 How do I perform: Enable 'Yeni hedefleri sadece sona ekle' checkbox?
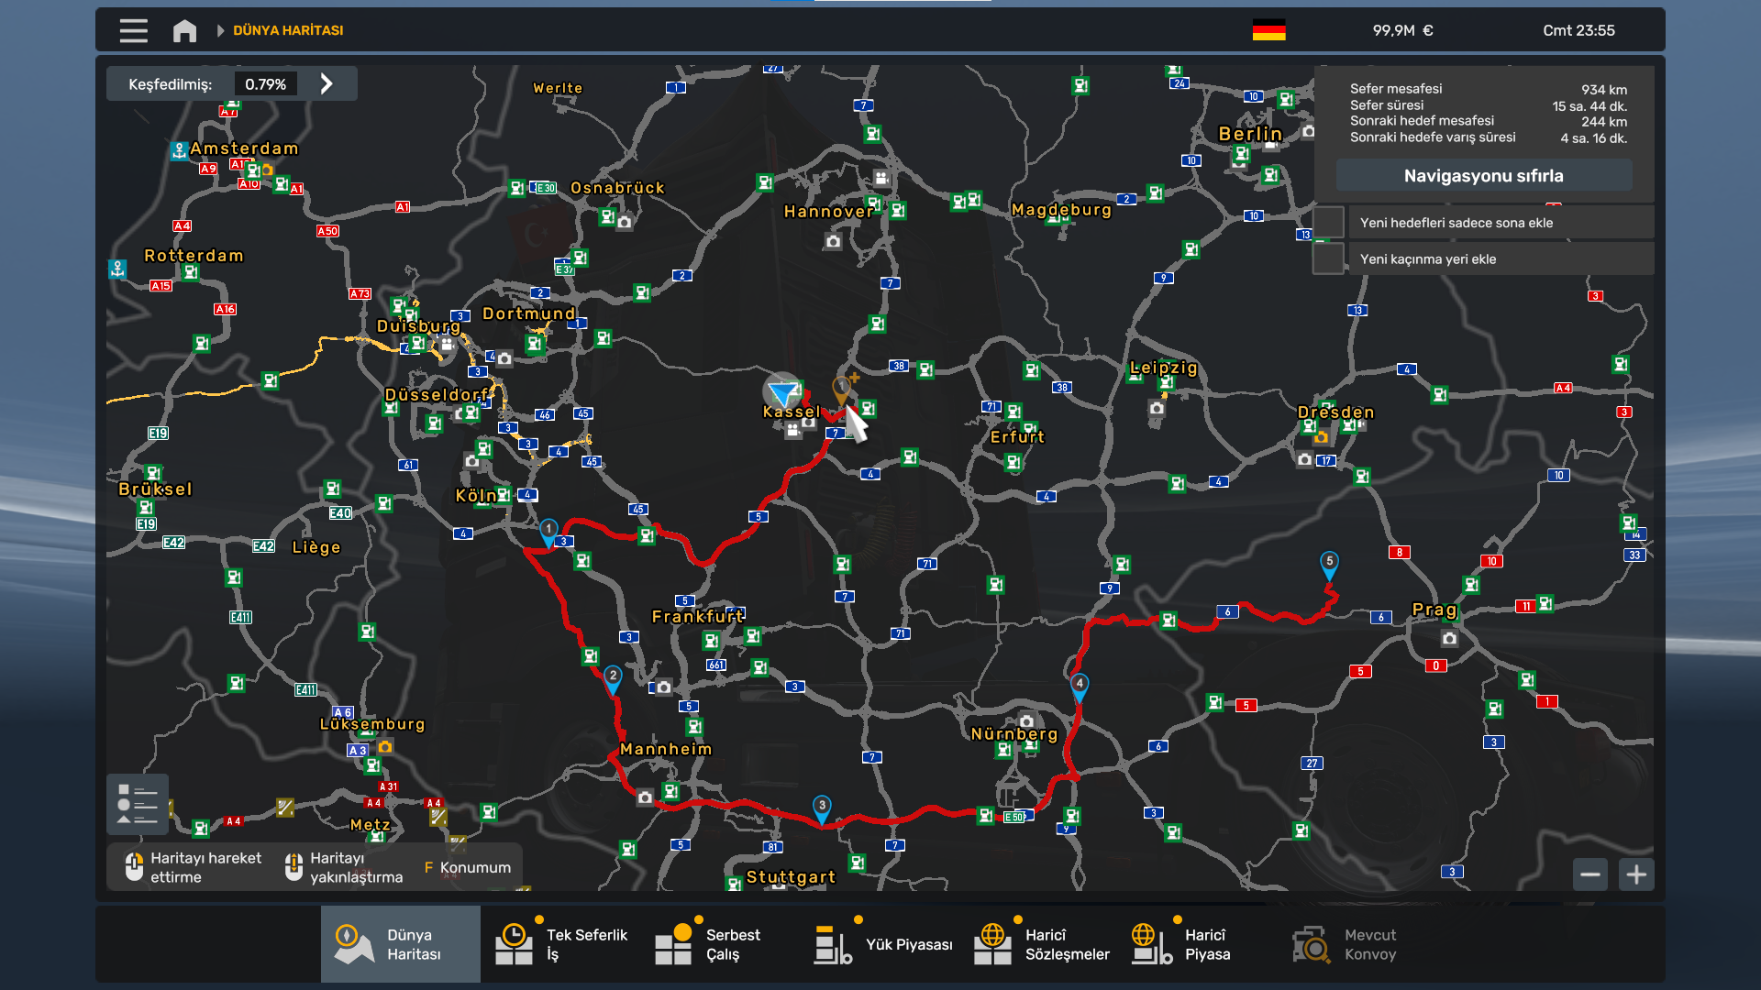(x=1329, y=223)
